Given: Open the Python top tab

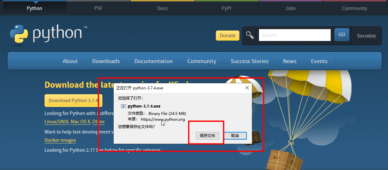Looking at the screenshot, I should 34,8.
